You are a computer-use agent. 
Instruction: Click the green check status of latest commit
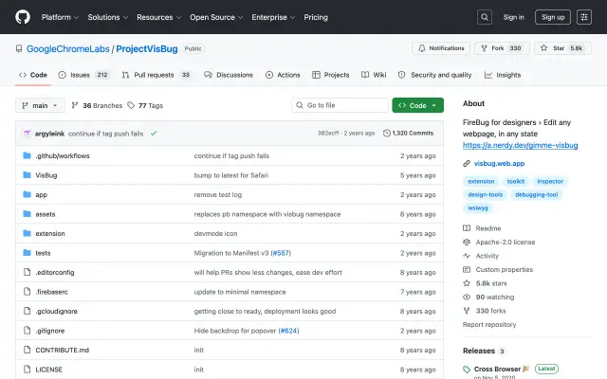154,134
